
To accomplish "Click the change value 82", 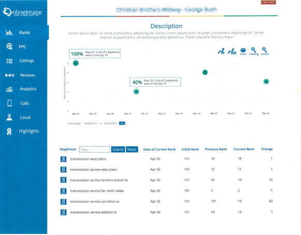I will [271, 201].
